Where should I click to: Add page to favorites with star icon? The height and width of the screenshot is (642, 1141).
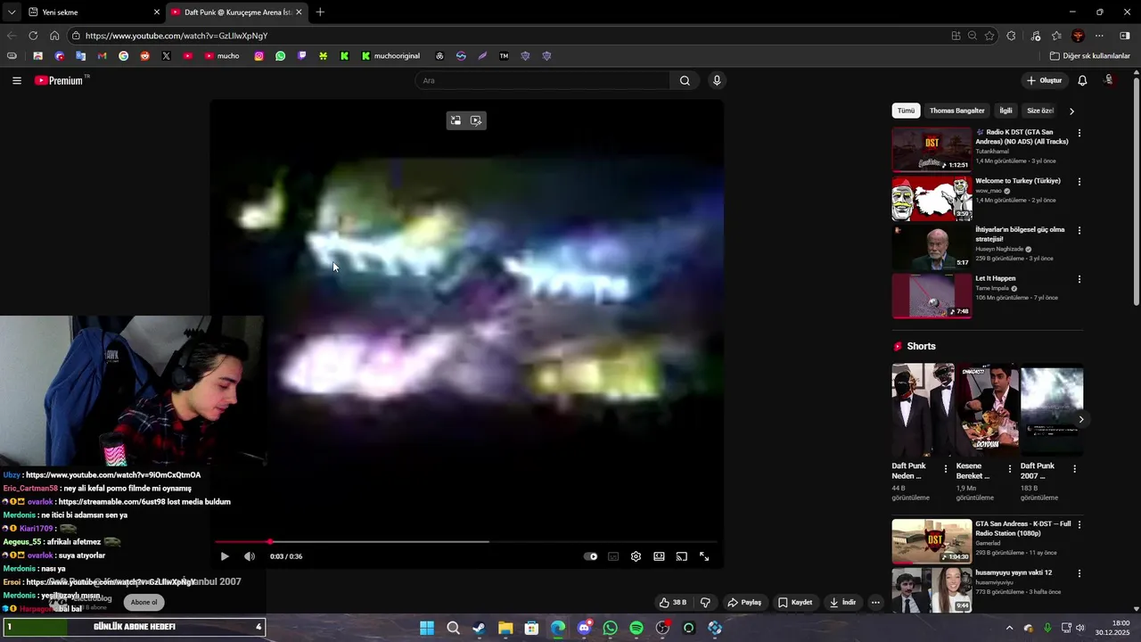(989, 36)
